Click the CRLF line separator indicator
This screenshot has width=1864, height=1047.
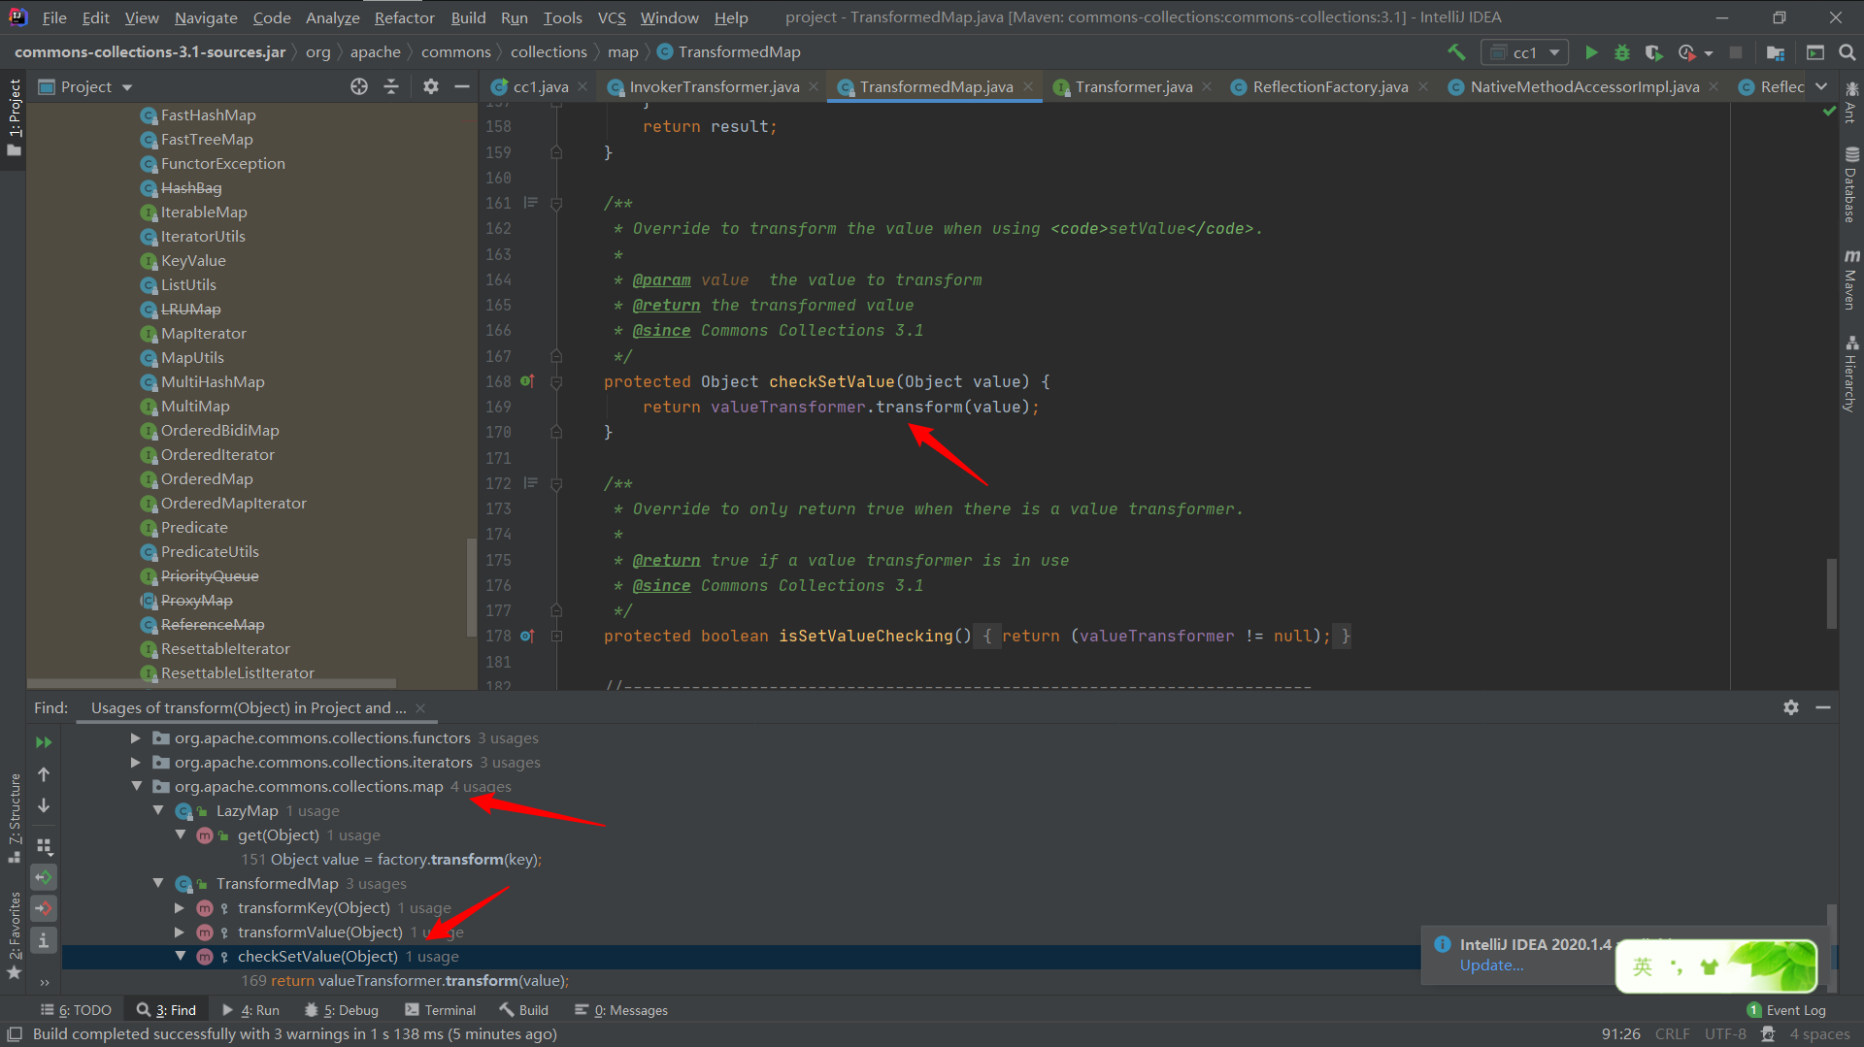[x=1672, y=1034]
